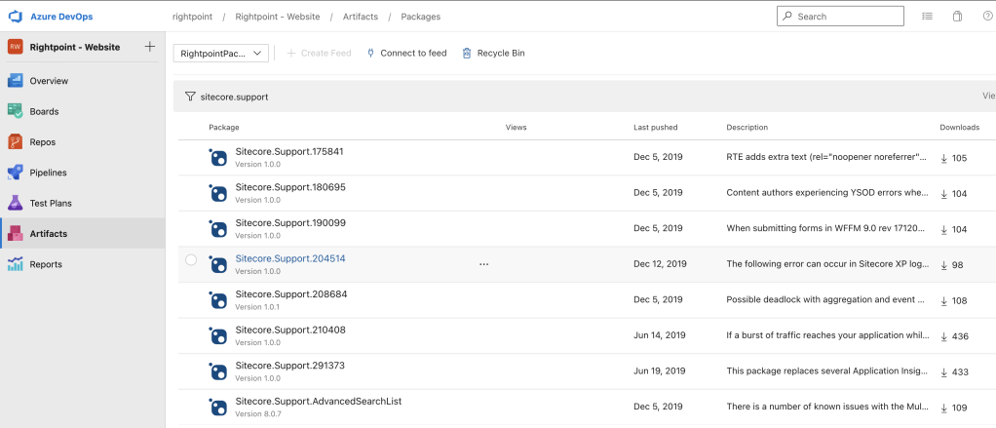
Task: Click the Last pushed column header
Action: click(656, 127)
